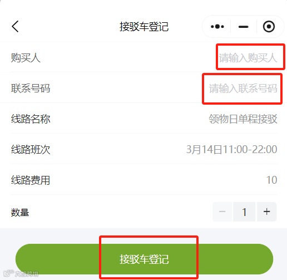Screen dimensions: 287x280
Task: Click the 线路费用 row label
Action: click(x=31, y=180)
